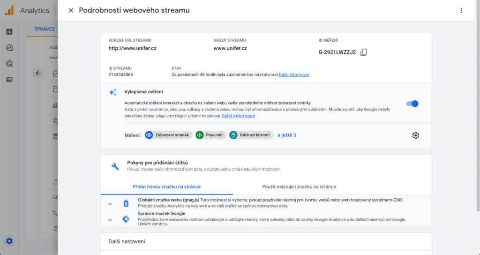Open 'Další informace' link in enhanced measurement
Viewport: 480px width, 255px height.
(x=238, y=116)
